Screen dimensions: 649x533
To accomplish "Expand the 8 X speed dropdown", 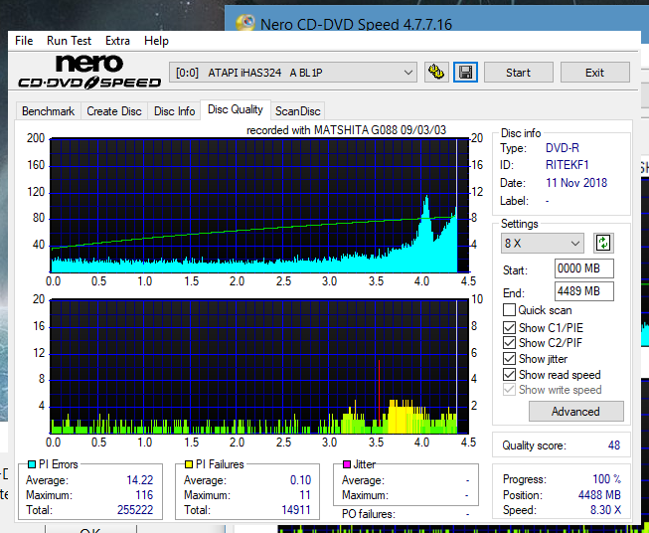I will coord(543,243).
